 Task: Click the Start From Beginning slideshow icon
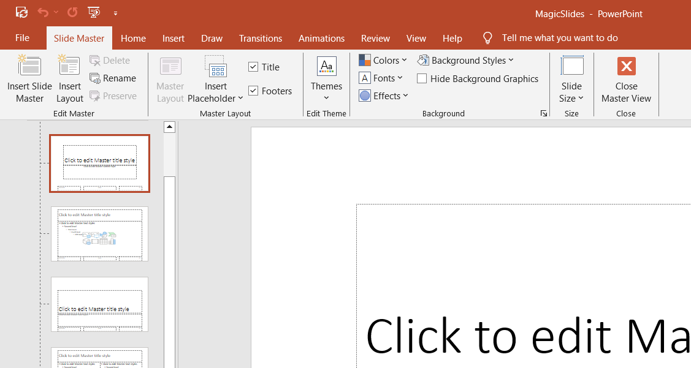click(94, 12)
